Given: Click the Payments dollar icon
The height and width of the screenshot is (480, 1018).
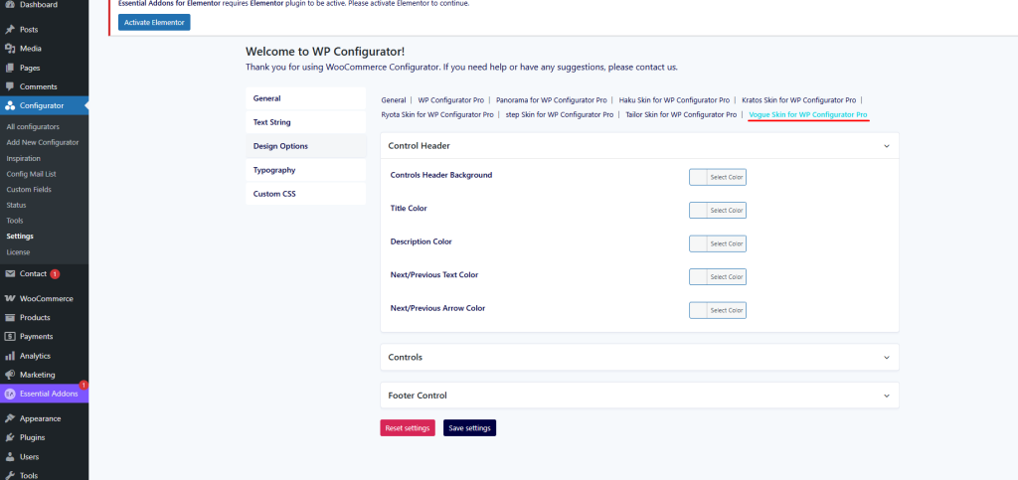Looking at the screenshot, I should coord(10,337).
